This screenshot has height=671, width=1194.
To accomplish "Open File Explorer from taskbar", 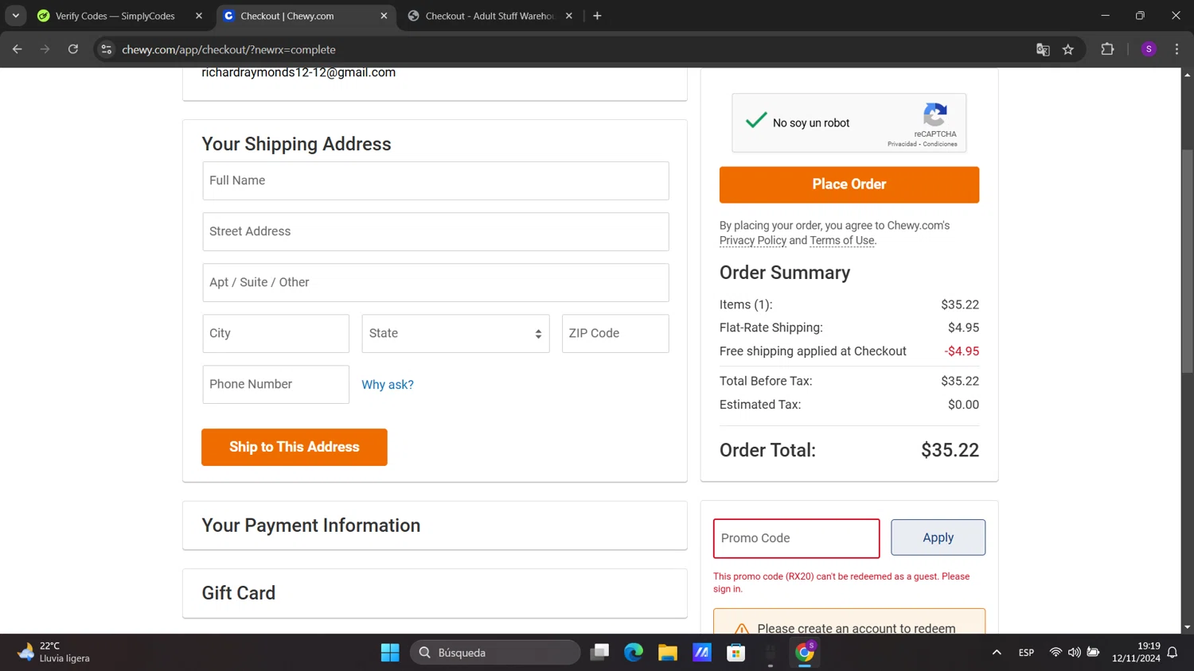I will [668, 653].
